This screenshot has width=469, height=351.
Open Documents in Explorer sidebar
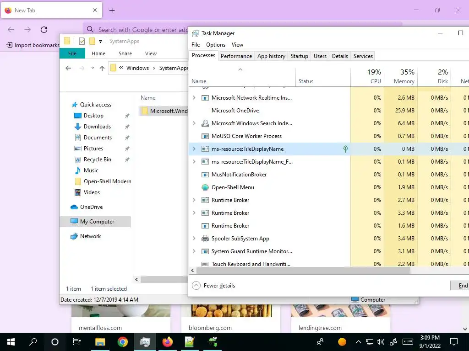pos(98,138)
